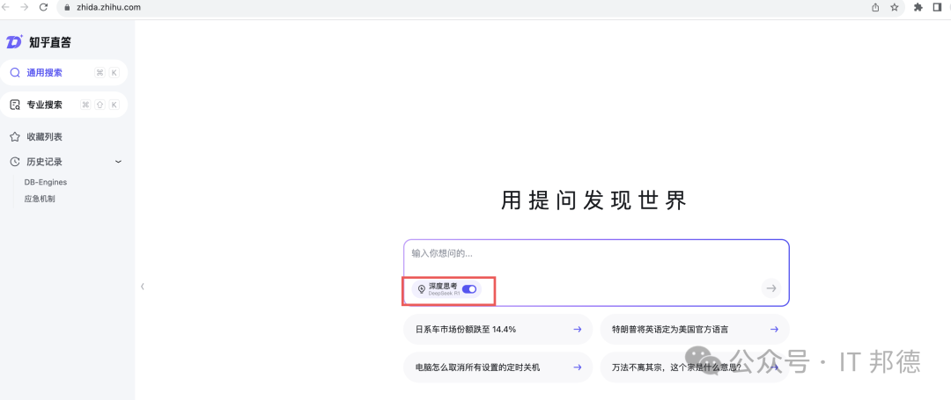The height and width of the screenshot is (400, 951).
Task: Open the DB-Engines history entry
Action: pyautogui.click(x=46, y=182)
